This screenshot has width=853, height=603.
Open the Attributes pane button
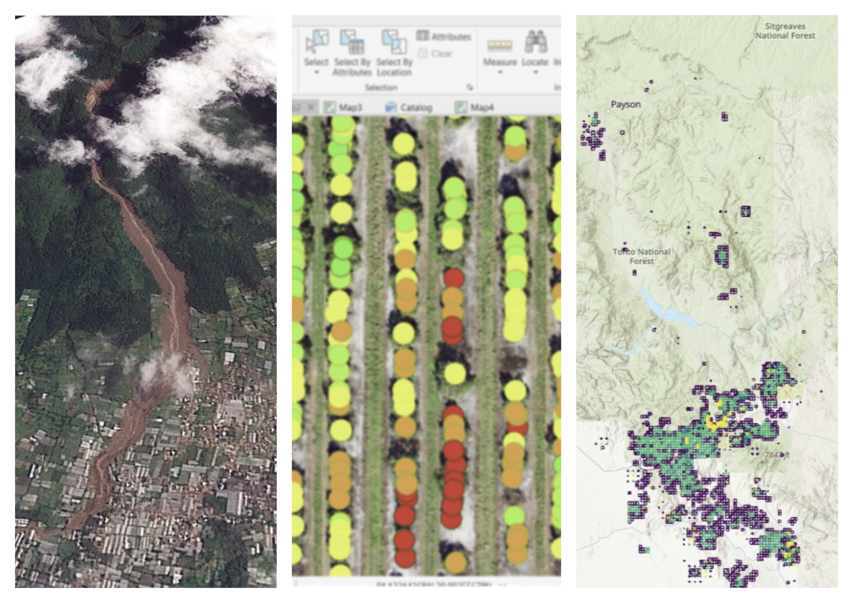pyautogui.click(x=443, y=36)
